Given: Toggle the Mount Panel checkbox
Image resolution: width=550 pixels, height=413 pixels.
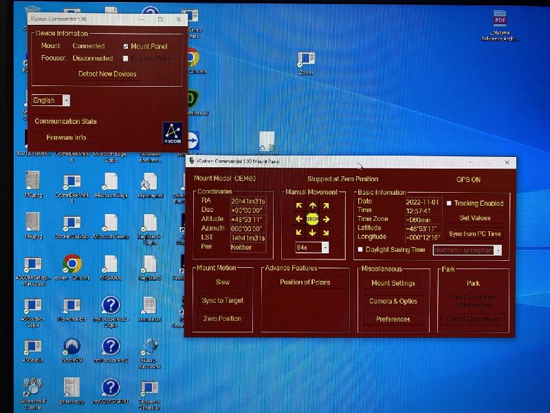Looking at the screenshot, I should coord(126,46).
